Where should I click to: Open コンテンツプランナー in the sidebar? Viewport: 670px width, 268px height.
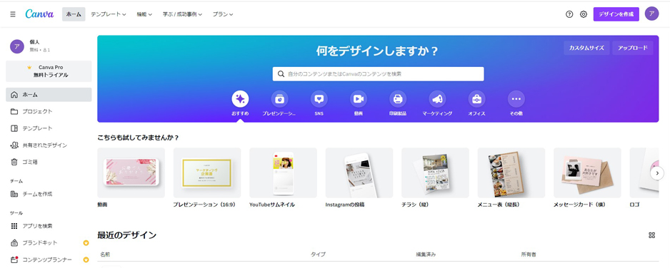(x=49, y=259)
